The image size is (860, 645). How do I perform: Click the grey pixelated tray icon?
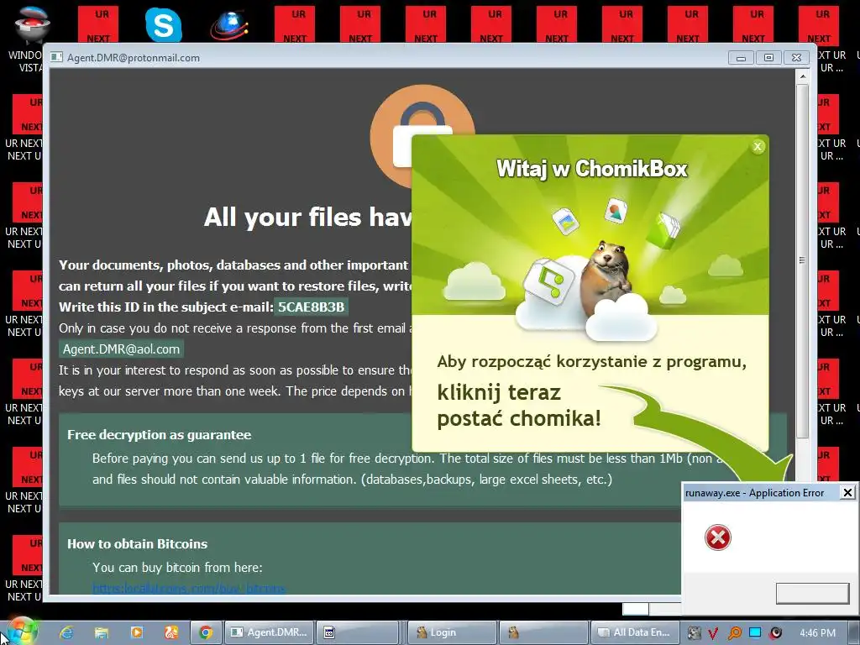[x=694, y=633]
